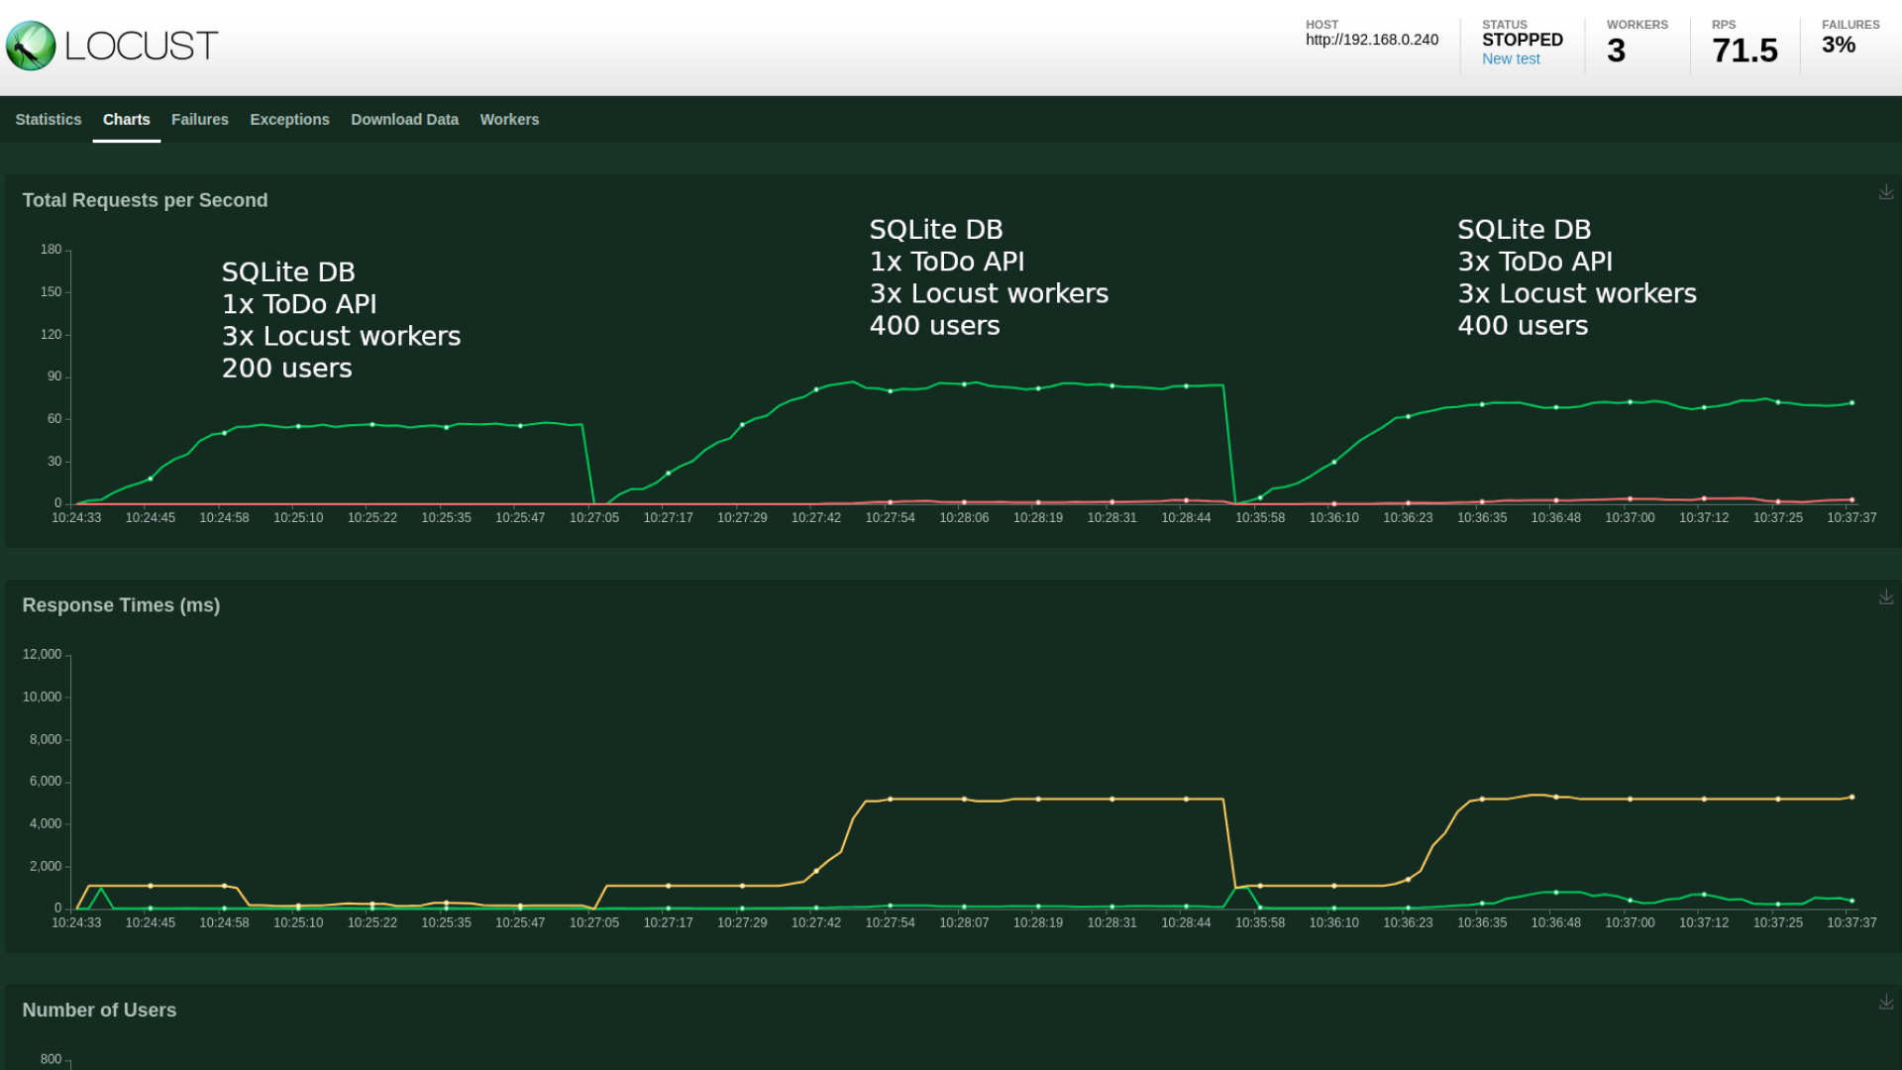Image resolution: width=1902 pixels, height=1070 pixels.
Task: Click the host URL http://192.168.0.240
Action: tap(1371, 40)
